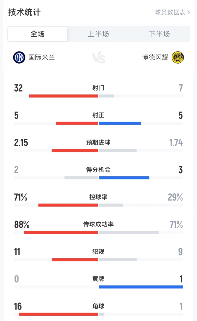
Task: Click the 技术统计 section heading
Action: pyautogui.click(x=24, y=12)
